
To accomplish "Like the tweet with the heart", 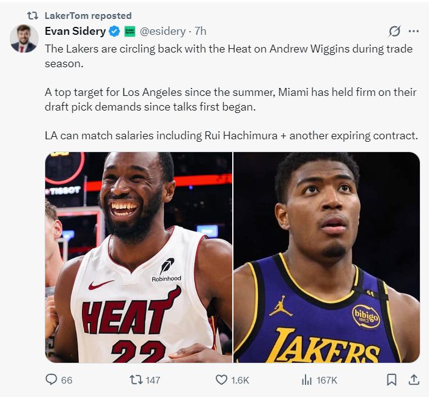I will 222,380.
